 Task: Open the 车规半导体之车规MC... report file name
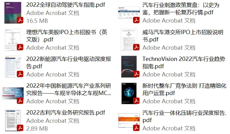69,89
